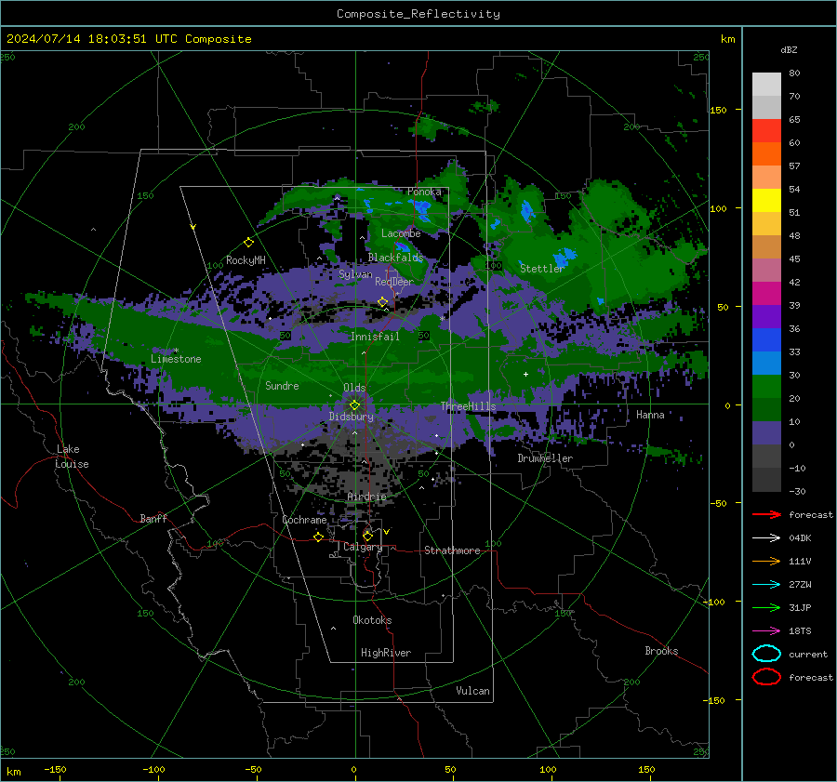Click the Innisfail city label

[375, 337]
